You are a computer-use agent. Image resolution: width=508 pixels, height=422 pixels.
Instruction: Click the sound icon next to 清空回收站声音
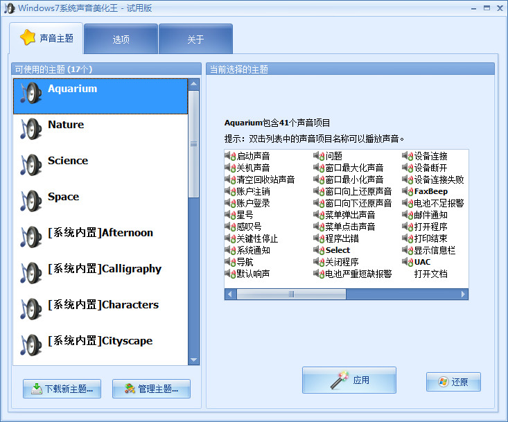pyautogui.click(x=230, y=179)
